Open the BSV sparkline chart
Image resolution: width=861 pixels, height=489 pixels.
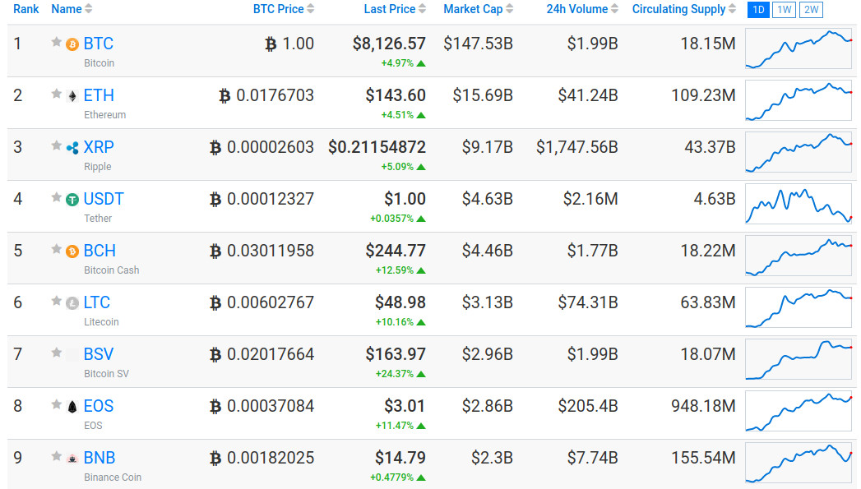click(x=799, y=359)
